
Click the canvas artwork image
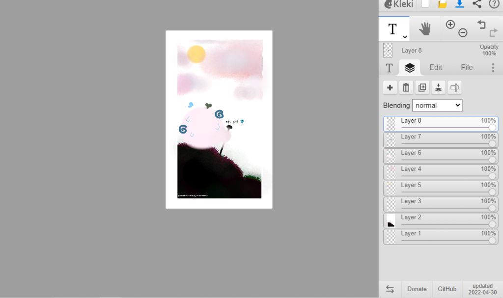click(x=219, y=119)
